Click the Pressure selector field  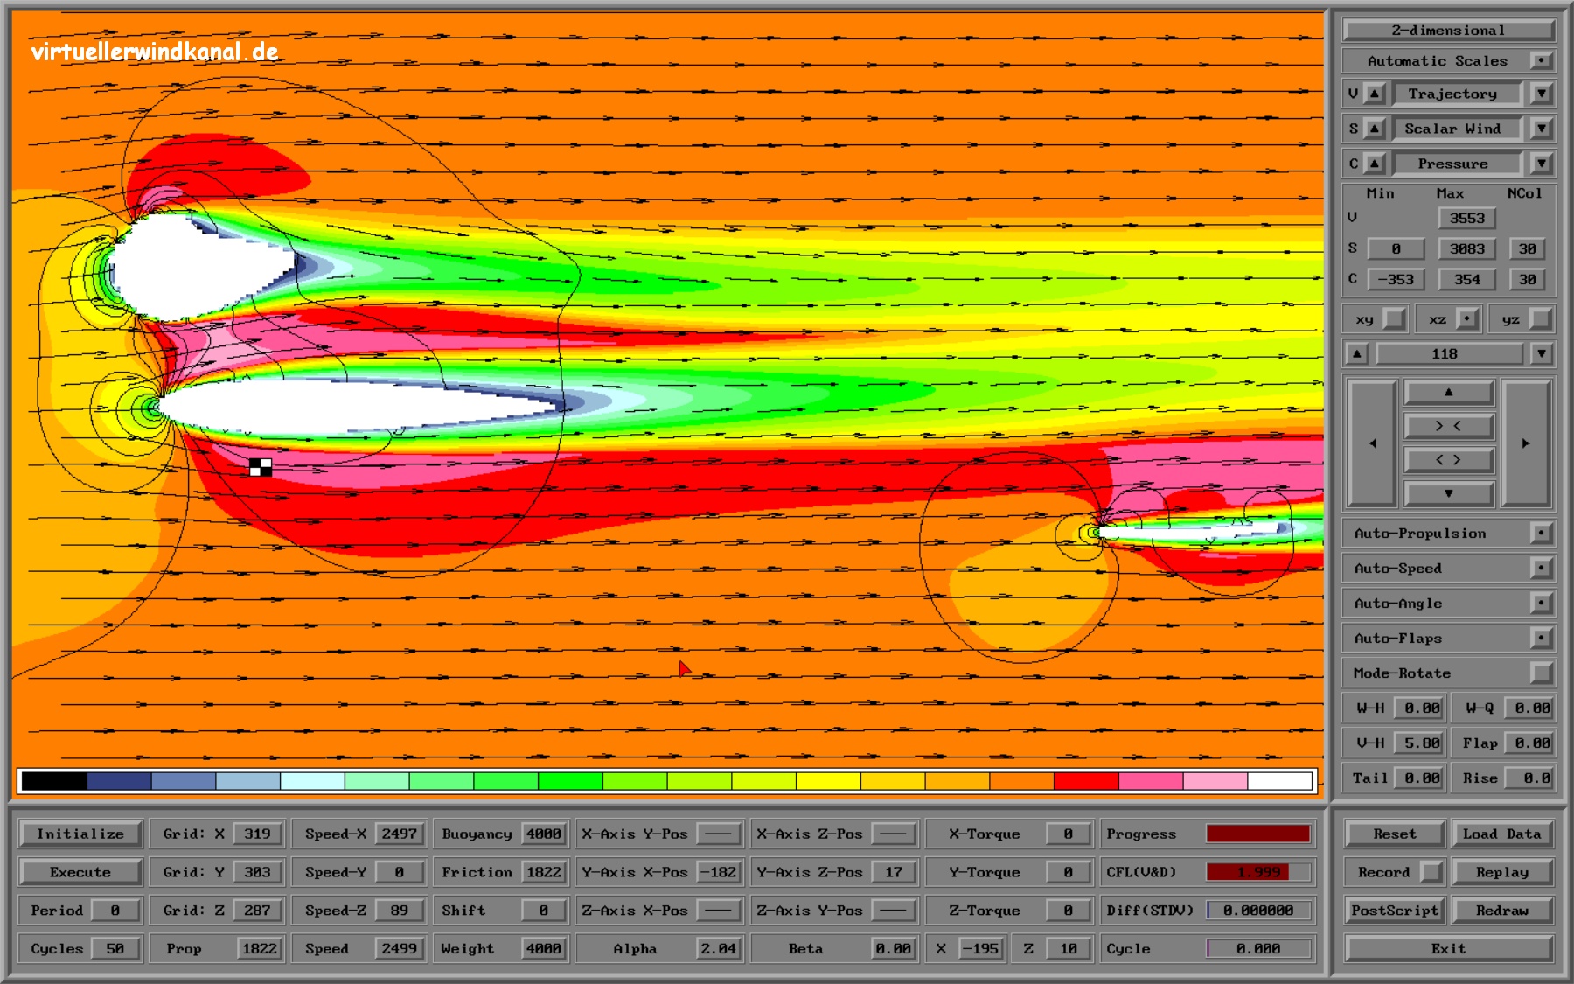pos(1457,164)
